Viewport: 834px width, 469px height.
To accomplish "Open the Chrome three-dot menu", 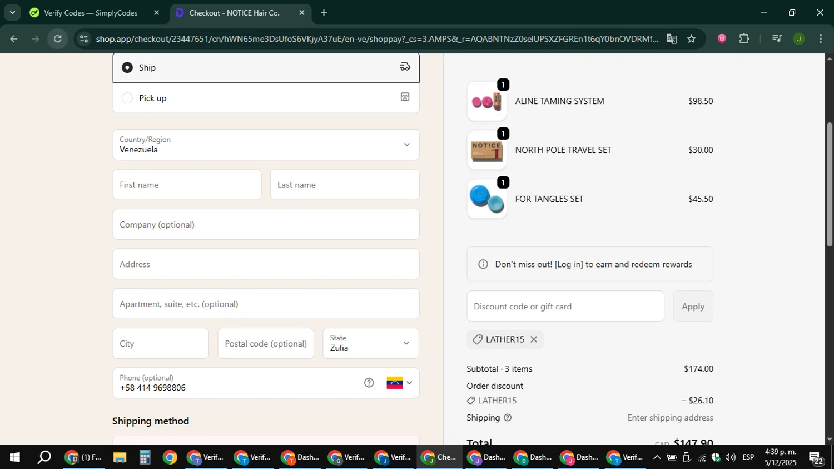I will pos(821,38).
